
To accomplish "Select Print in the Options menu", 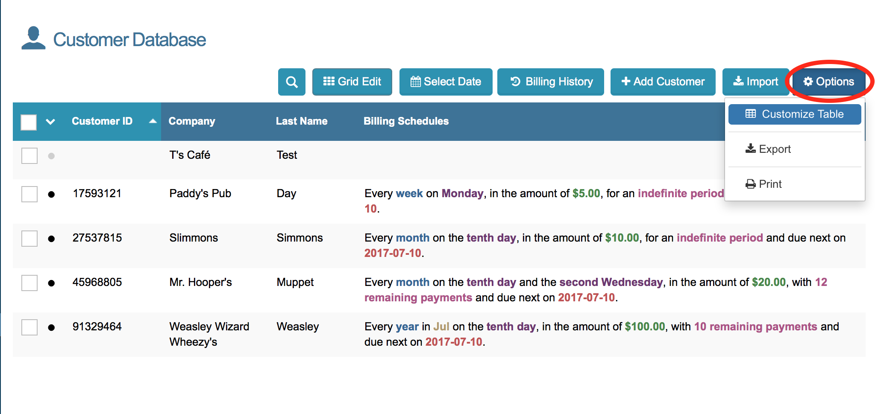I will click(x=763, y=184).
